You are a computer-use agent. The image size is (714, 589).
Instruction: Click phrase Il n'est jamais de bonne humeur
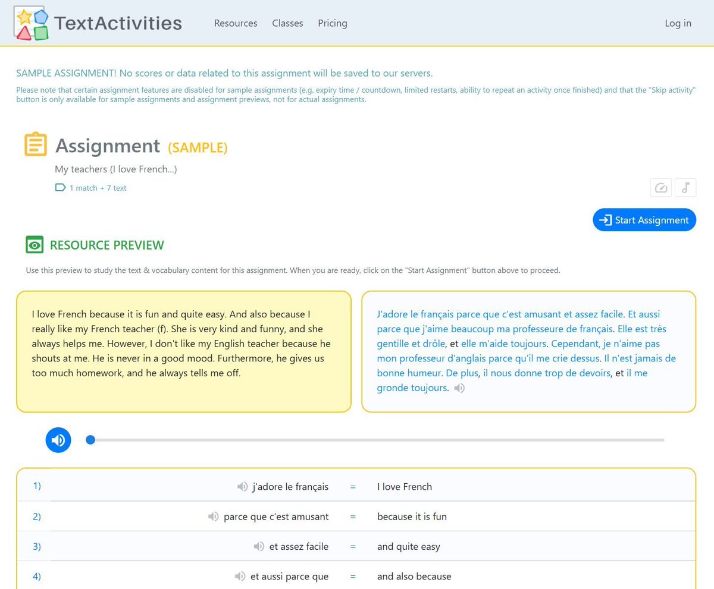click(x=527, y=366)
